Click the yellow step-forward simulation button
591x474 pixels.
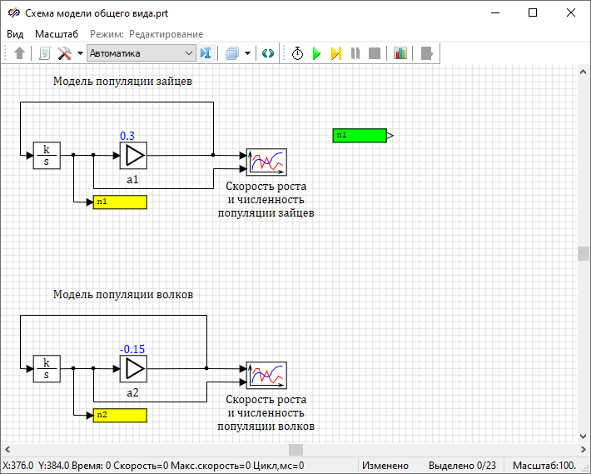click(x=335, y=53)
